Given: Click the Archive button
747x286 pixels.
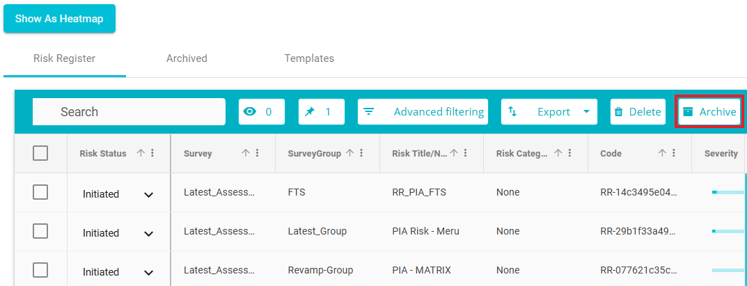Looking at the screenshot, I should 709,111.
